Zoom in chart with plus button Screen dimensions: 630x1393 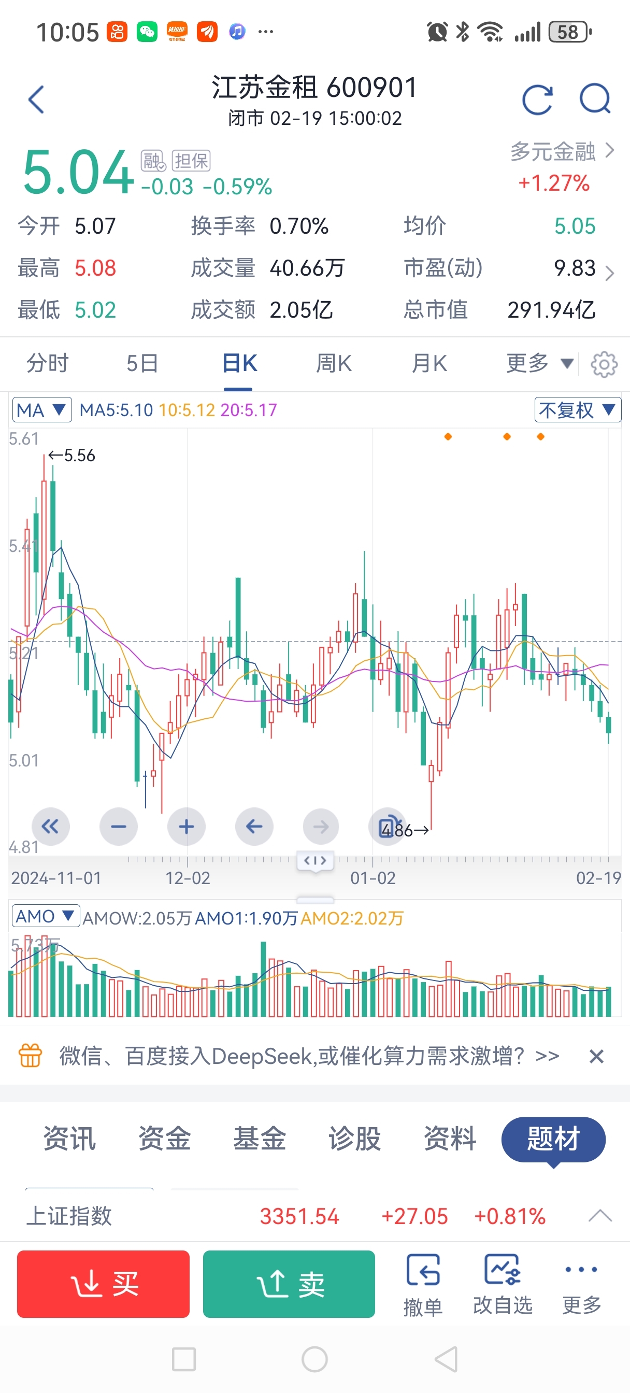(186, 826)
